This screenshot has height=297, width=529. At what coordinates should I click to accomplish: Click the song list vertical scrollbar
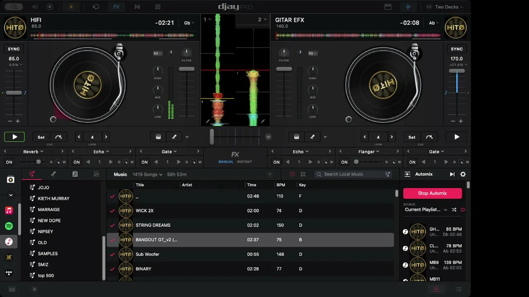[x=396, y=193]
